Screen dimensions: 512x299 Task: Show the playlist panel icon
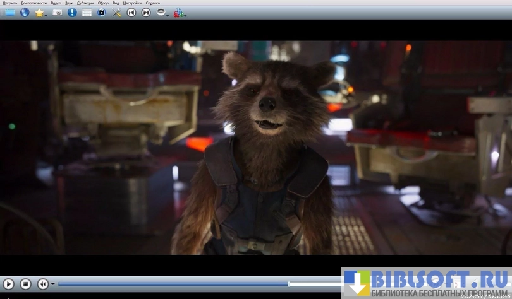87,12
